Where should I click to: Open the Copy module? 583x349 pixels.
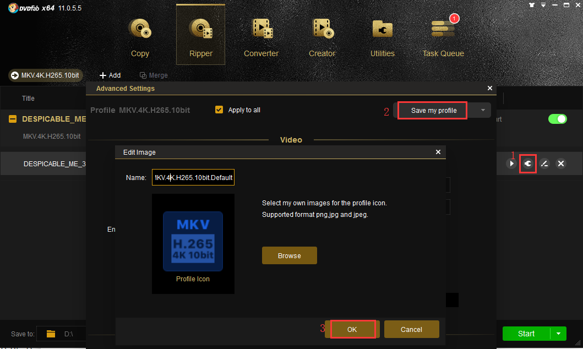[140, 37]
